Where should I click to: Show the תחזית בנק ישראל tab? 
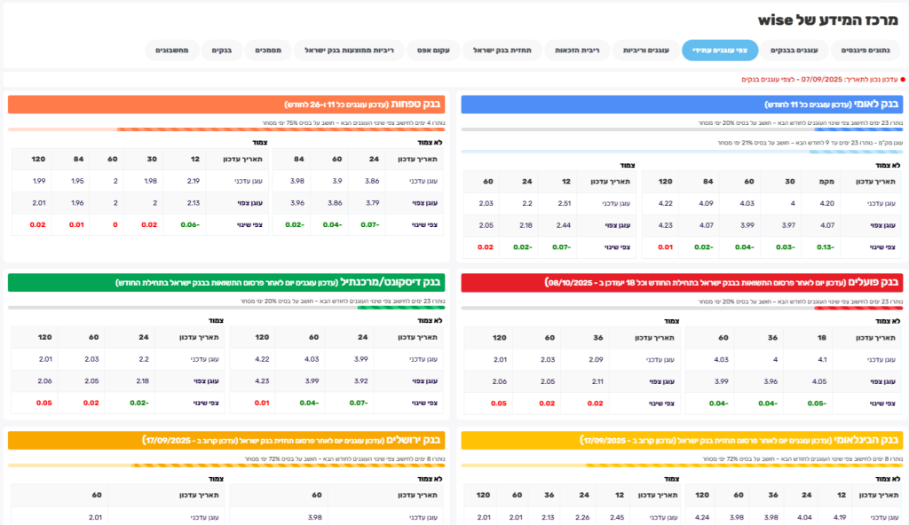click(502, 51)
